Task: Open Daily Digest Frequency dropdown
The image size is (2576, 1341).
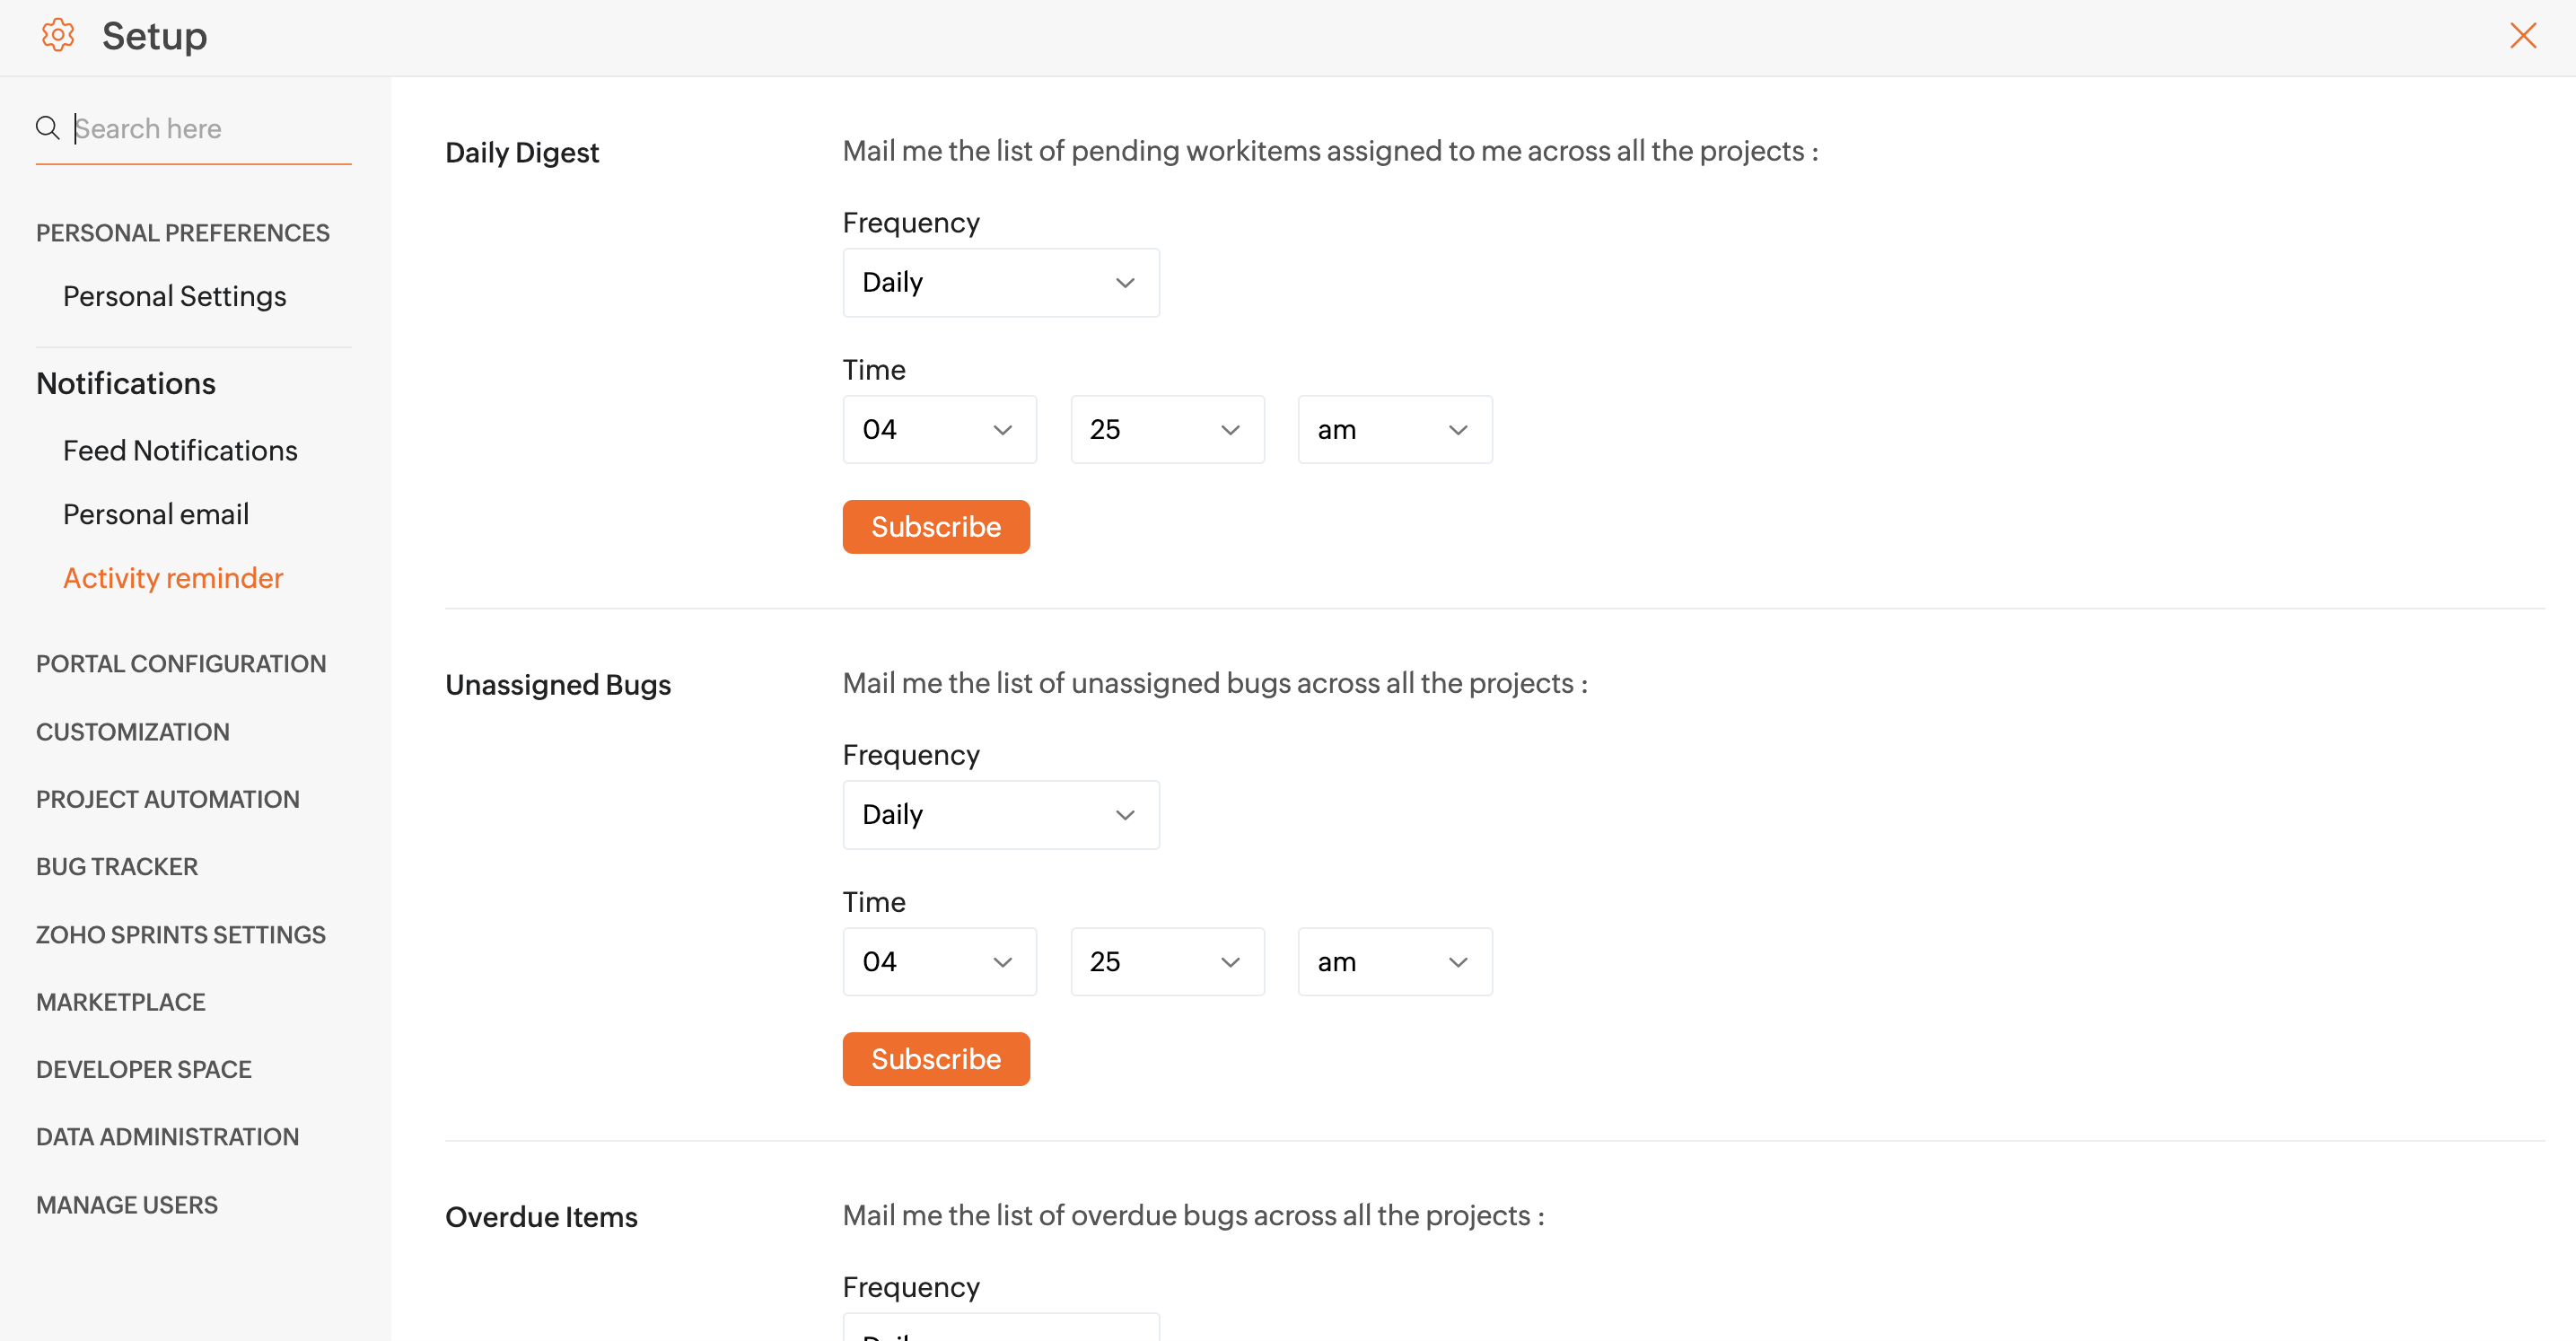Action: click(1000, 283)
